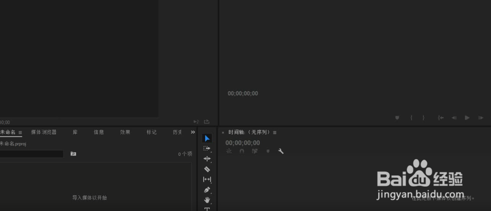
Task: Click Add Marker in Program monitor
Action: click(397, 118)
